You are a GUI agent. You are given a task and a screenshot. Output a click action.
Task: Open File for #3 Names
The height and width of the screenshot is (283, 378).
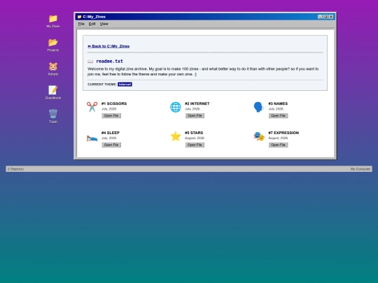[278, 116]
